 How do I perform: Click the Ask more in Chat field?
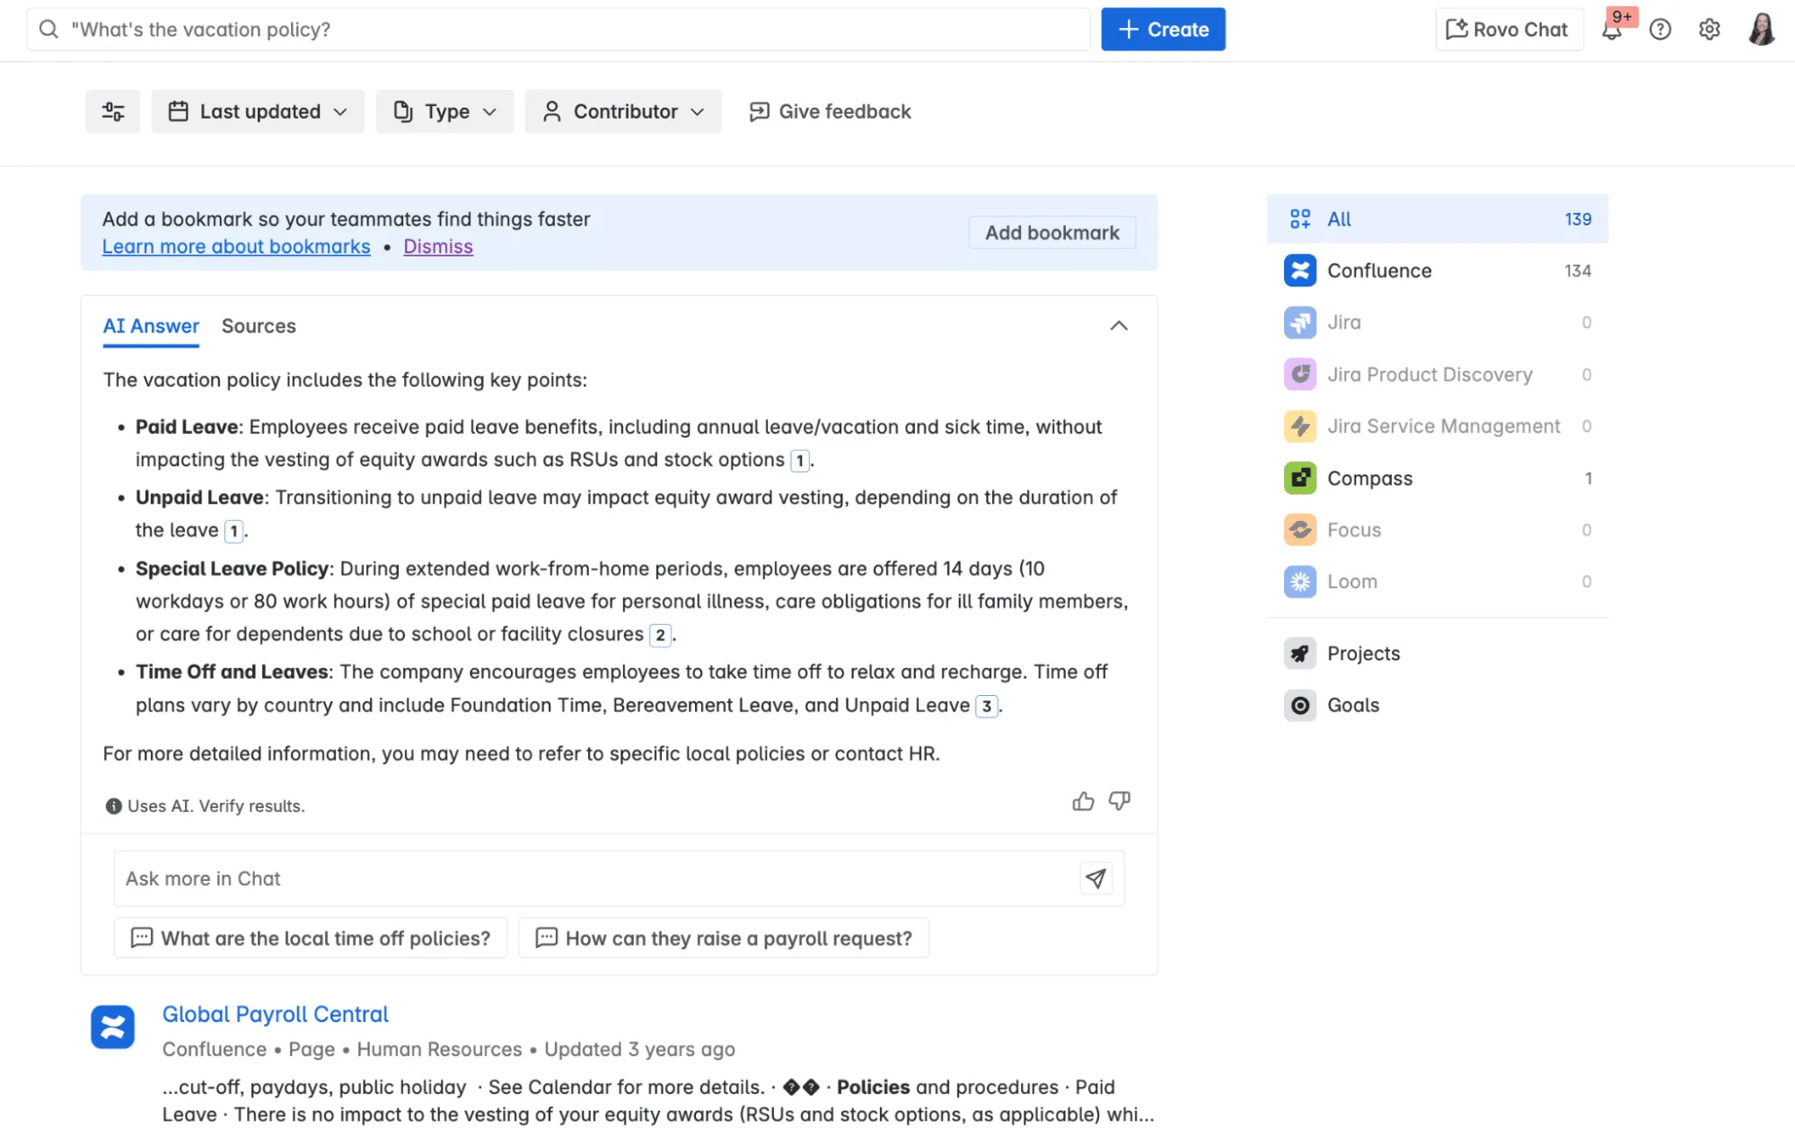[593, 878]
